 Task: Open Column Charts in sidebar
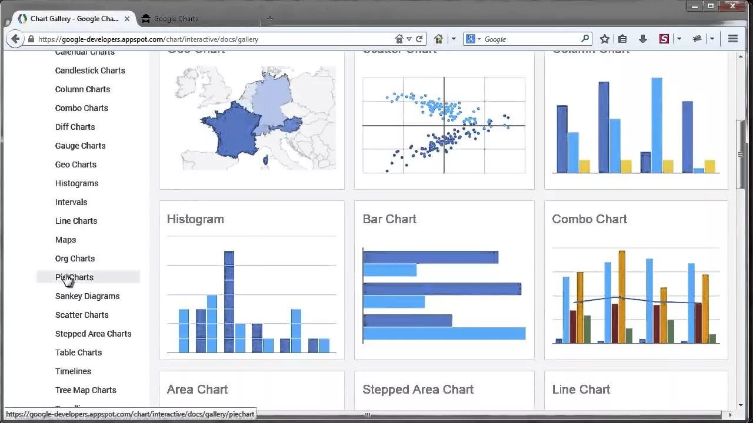(x=82, y=89)
